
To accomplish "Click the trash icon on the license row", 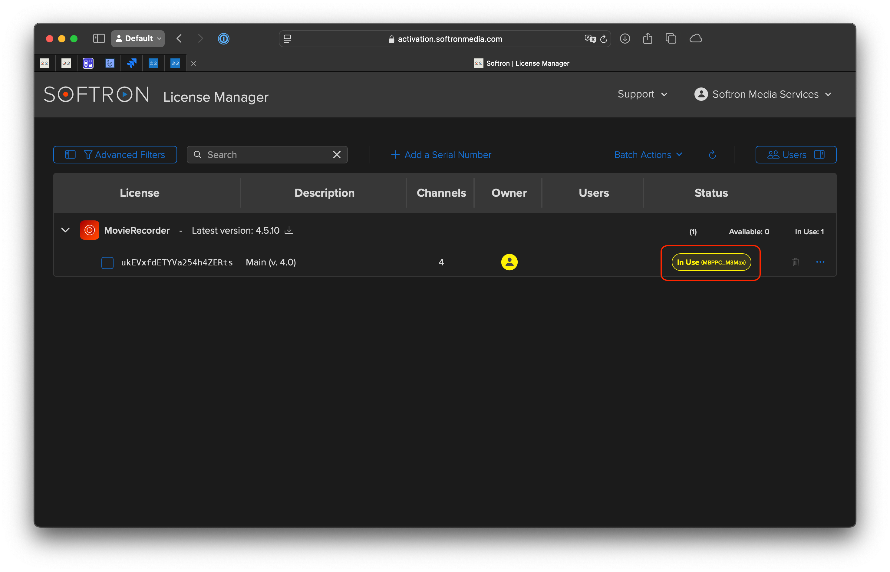I will pyautogui.click(x=796, y=262).
